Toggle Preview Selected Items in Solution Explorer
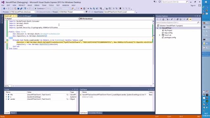The image size is (210, 118). pyautogui.click(x=190, y=19)
